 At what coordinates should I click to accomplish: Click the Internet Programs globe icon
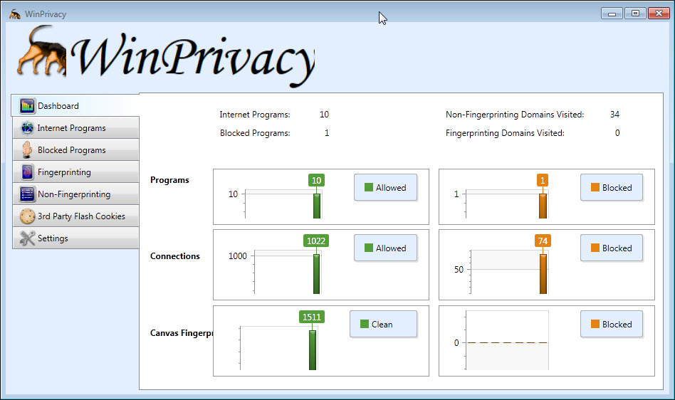pos(27,127)
